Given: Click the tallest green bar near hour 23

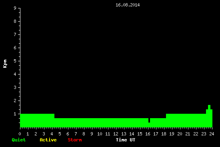Looking at the screenshot, I should click(209, 116).
